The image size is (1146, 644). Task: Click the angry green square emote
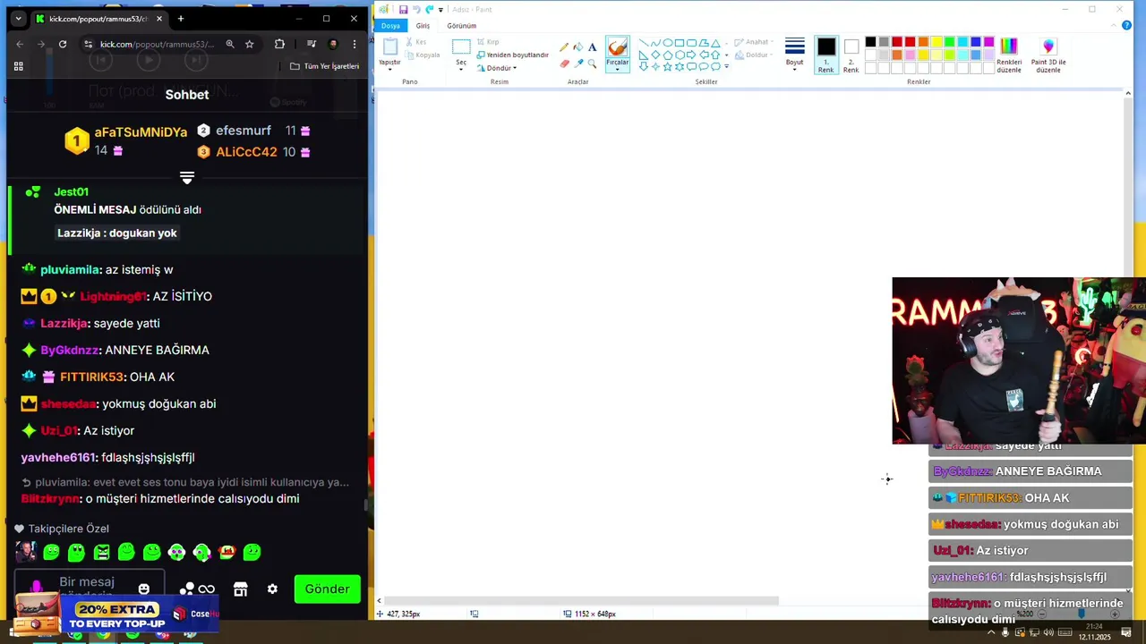tap(101, 552)
